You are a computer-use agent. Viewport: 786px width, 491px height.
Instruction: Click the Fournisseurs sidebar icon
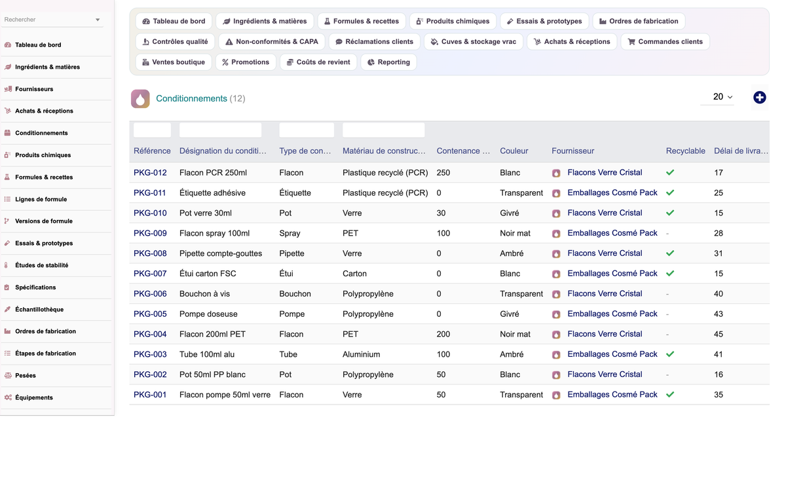pyautogui.click(x=8, y=89)
